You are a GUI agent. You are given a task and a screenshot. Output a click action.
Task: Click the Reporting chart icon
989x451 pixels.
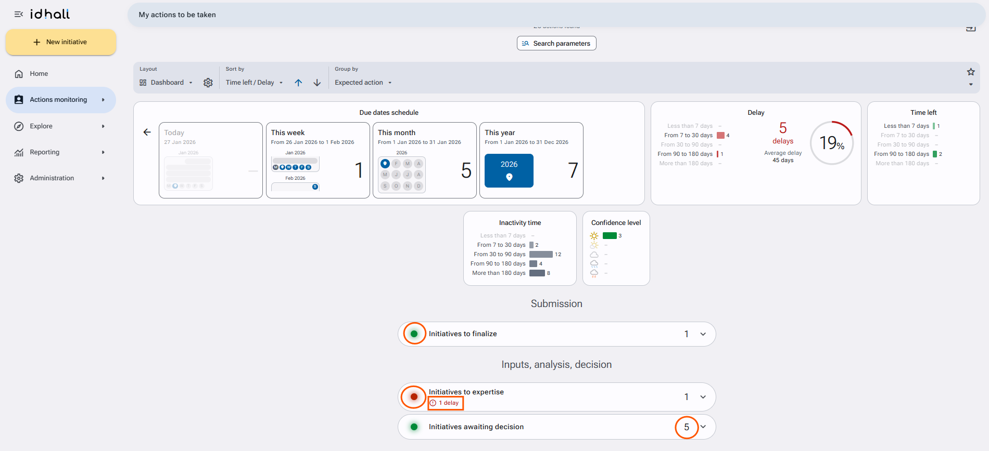click(19, 152)
